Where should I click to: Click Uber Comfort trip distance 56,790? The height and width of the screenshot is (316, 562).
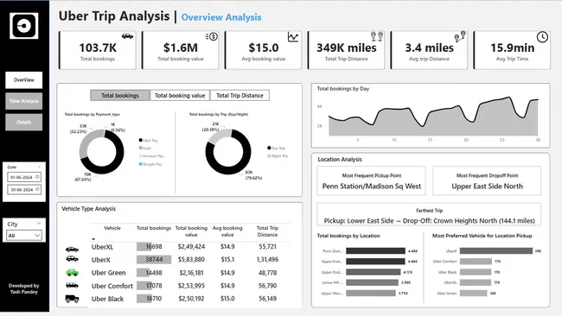(x=267, y=286)
